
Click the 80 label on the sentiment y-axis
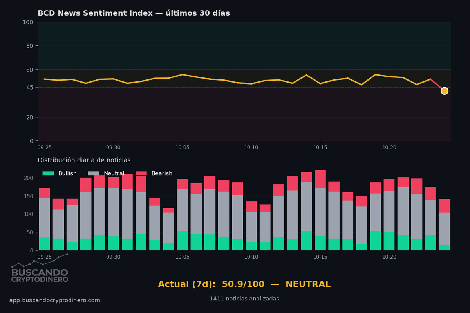pyautogui.click(x=29, y=46)
